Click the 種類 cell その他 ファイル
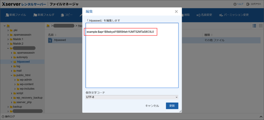264x120 pixels. (x=214, y=40)
